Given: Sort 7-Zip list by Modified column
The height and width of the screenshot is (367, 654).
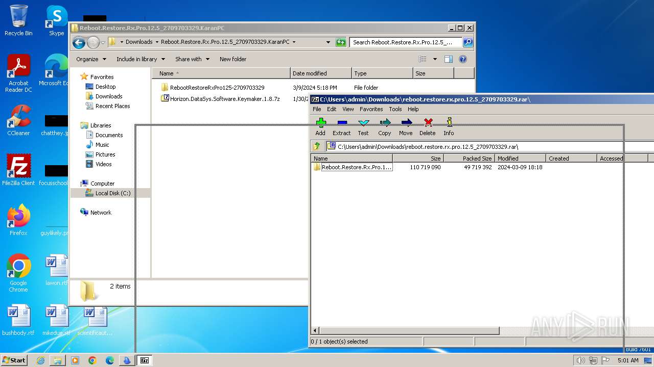Looking at the screenshot, I should (x=520, y=159).
